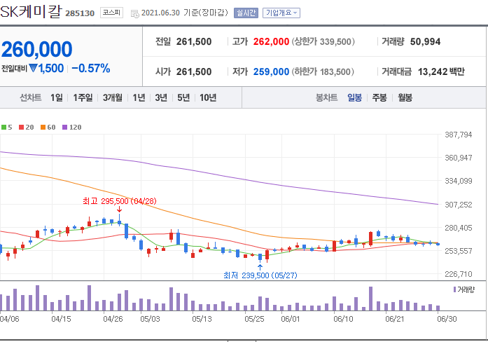This screenshot has width=488, height=342.
Task: Click the stock code 285130
Action: 80,13
